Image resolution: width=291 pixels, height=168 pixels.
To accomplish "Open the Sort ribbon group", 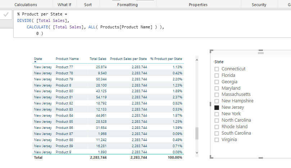I will coord(88,5).
